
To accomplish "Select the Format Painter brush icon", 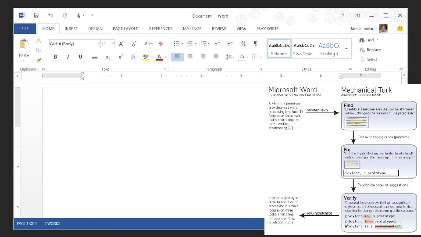I will pos(39,60).
